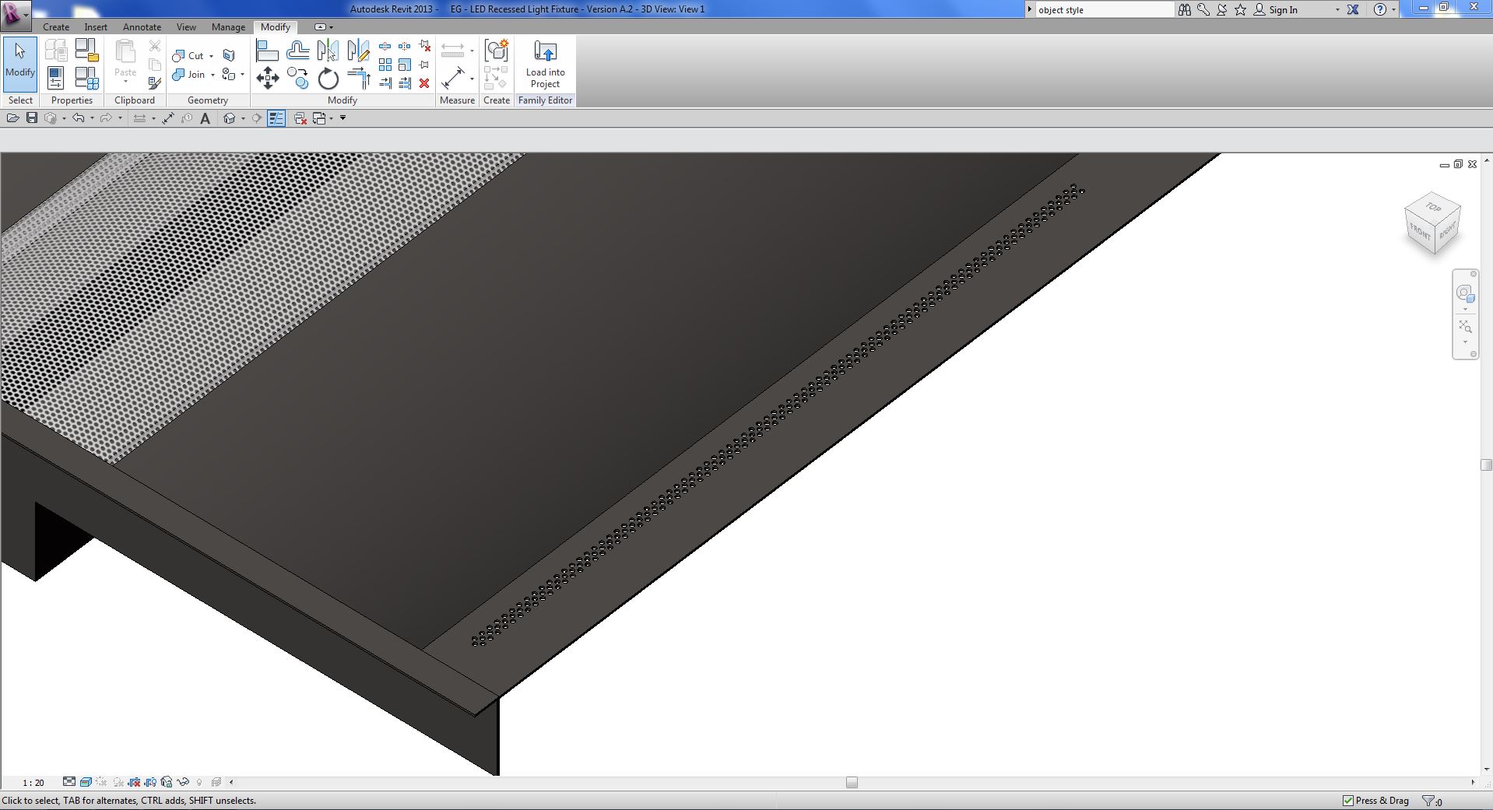The width and height of the screenshot is (1493, 810).
Task: Select the Copy tool
Action: [x=297, y=78]
